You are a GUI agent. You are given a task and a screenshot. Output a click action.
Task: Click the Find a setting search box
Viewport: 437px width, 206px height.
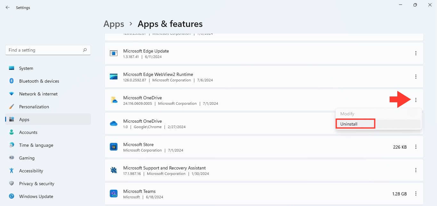tap(48, 50)
